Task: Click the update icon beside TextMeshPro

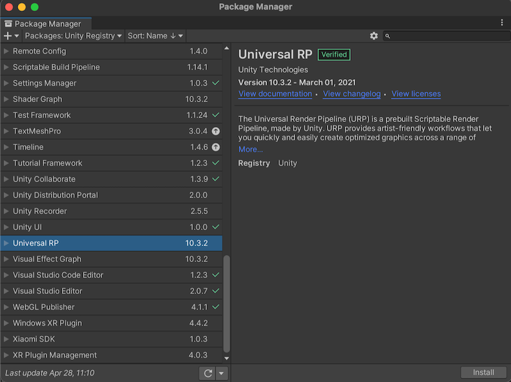Action: pos(215,131)
